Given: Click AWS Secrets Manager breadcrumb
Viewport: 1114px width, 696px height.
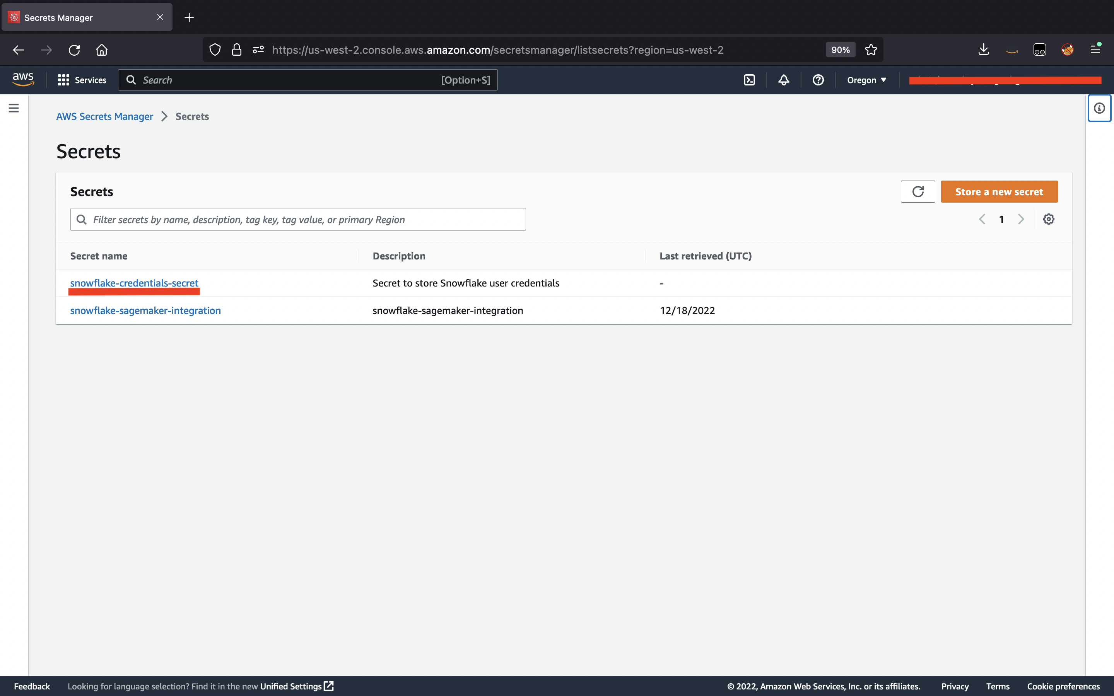Looking at the screenshot, I should pos(104,116).
